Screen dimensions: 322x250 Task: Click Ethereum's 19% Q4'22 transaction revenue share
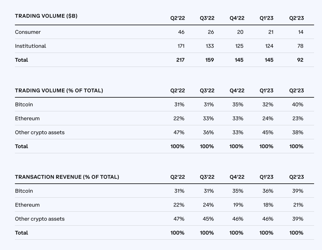pos(238,205)
